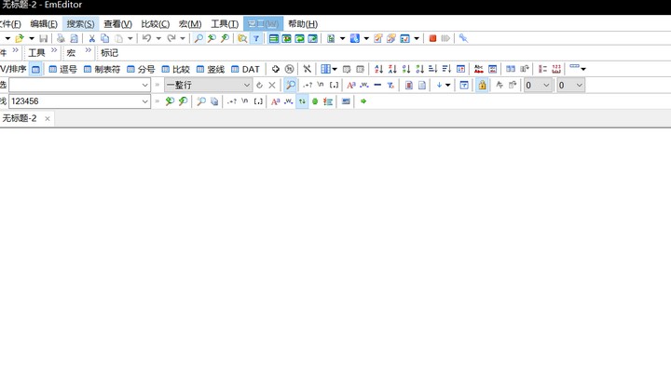This screenshot has height=388, width=671.
Task: Click the red Stop macro icon
Action: [432, 38]
